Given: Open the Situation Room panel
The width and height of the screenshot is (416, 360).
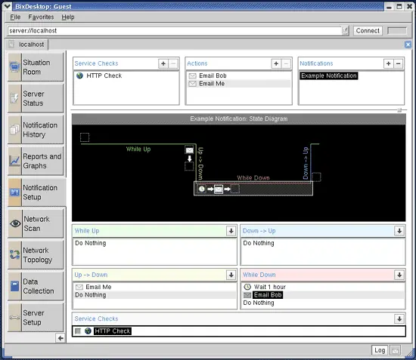Looking at the screenshot, I should pyautogui.click(x=36, y=67).
